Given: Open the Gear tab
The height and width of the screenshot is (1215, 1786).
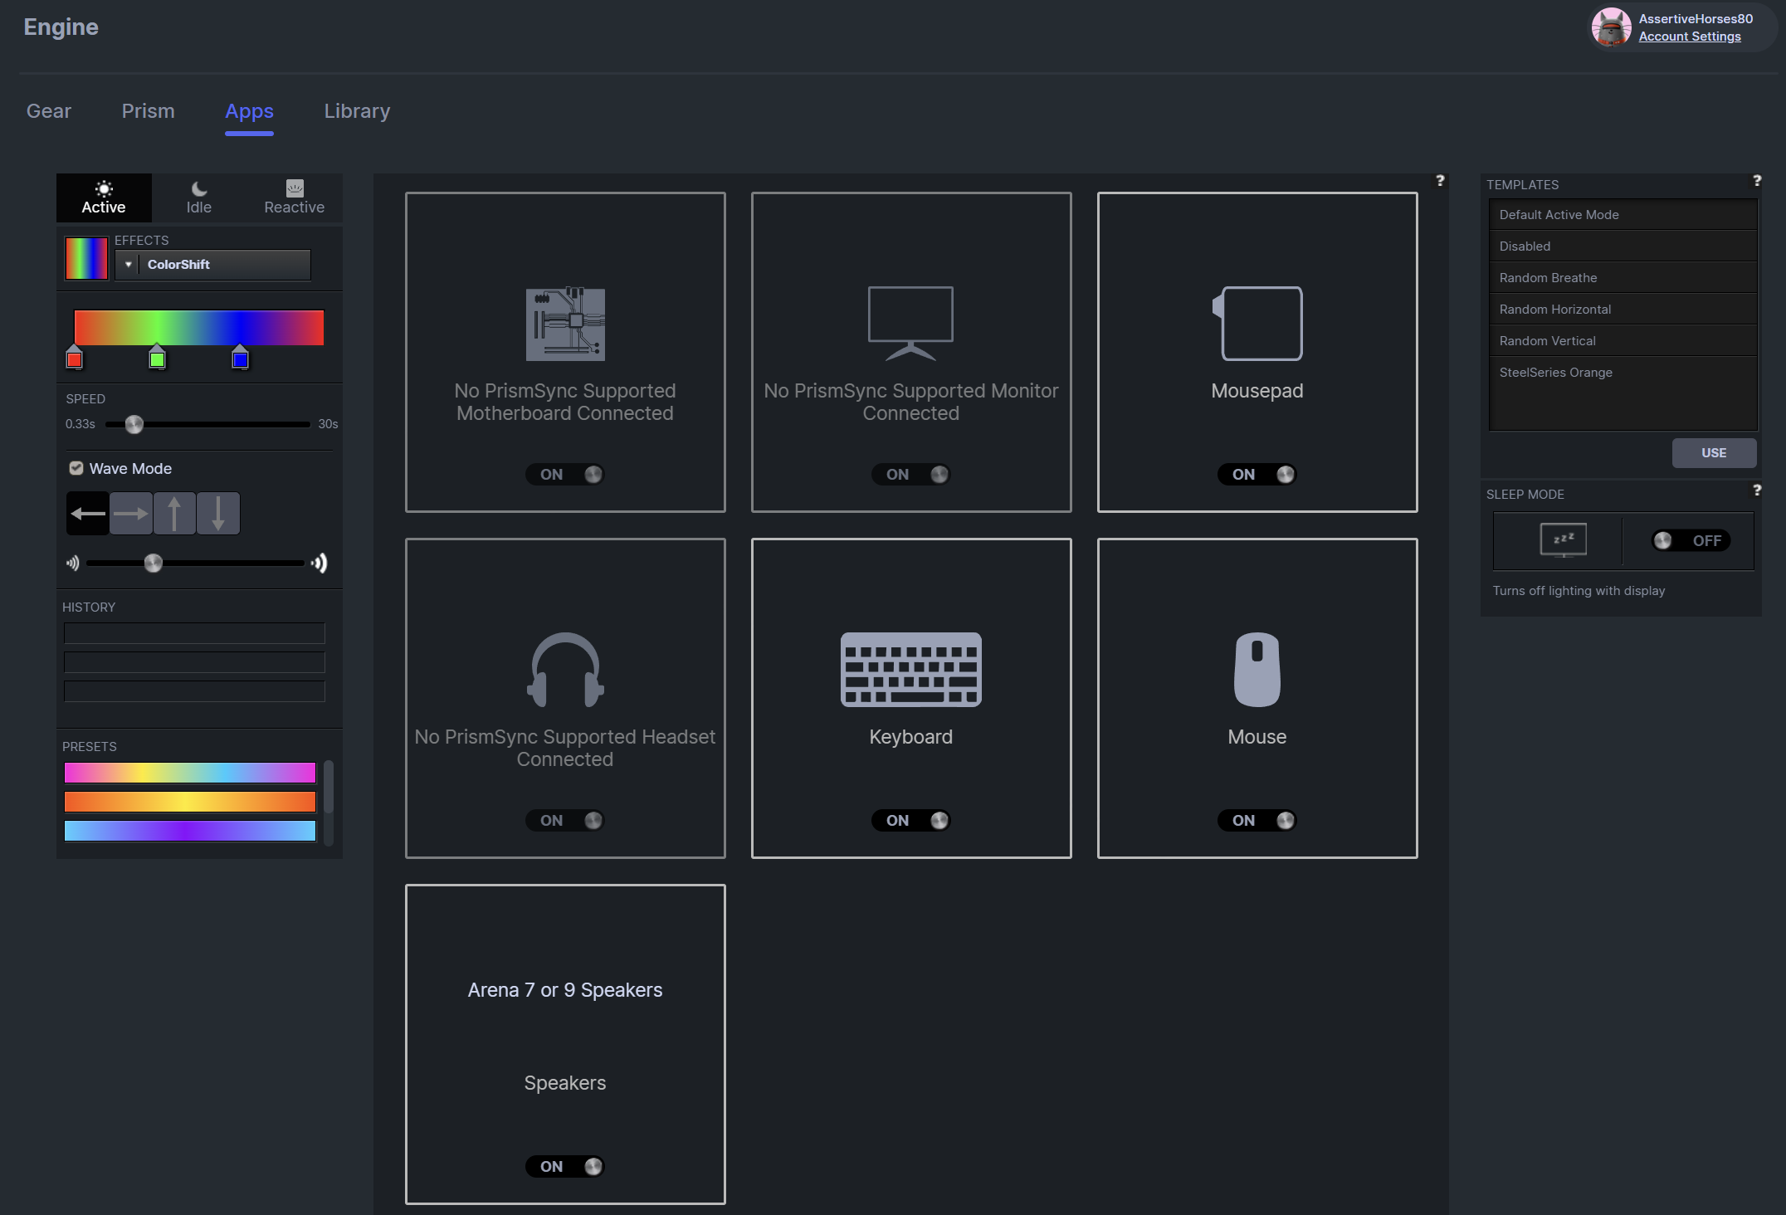Looking at the screenshot, I should point(49,111).
